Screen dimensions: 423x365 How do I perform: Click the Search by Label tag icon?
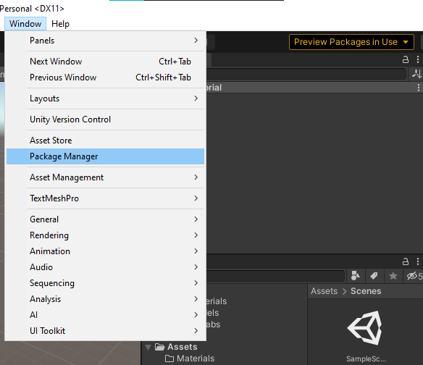tap(374, 276)
